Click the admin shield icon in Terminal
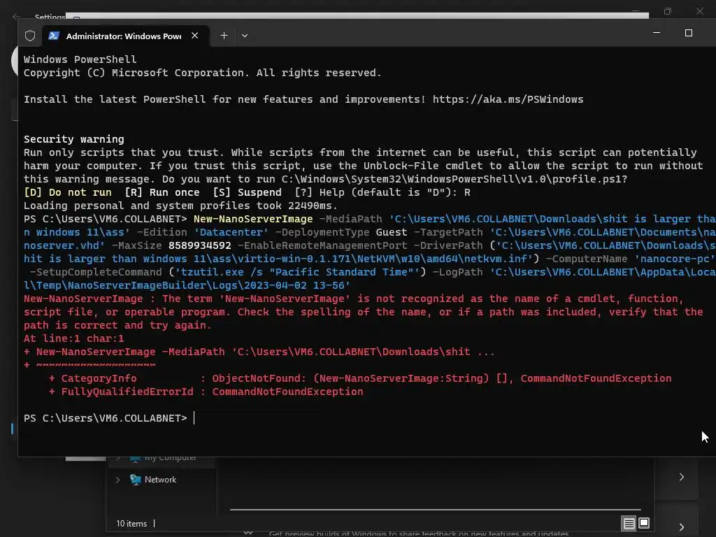The image size is (716, 537). 29,36
